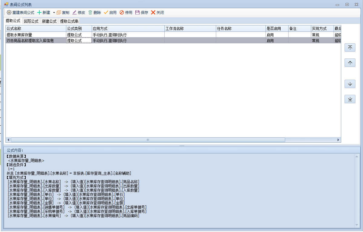Open the dropdown arrow next to 新建
Screen dimensions: 363x232
54,13
